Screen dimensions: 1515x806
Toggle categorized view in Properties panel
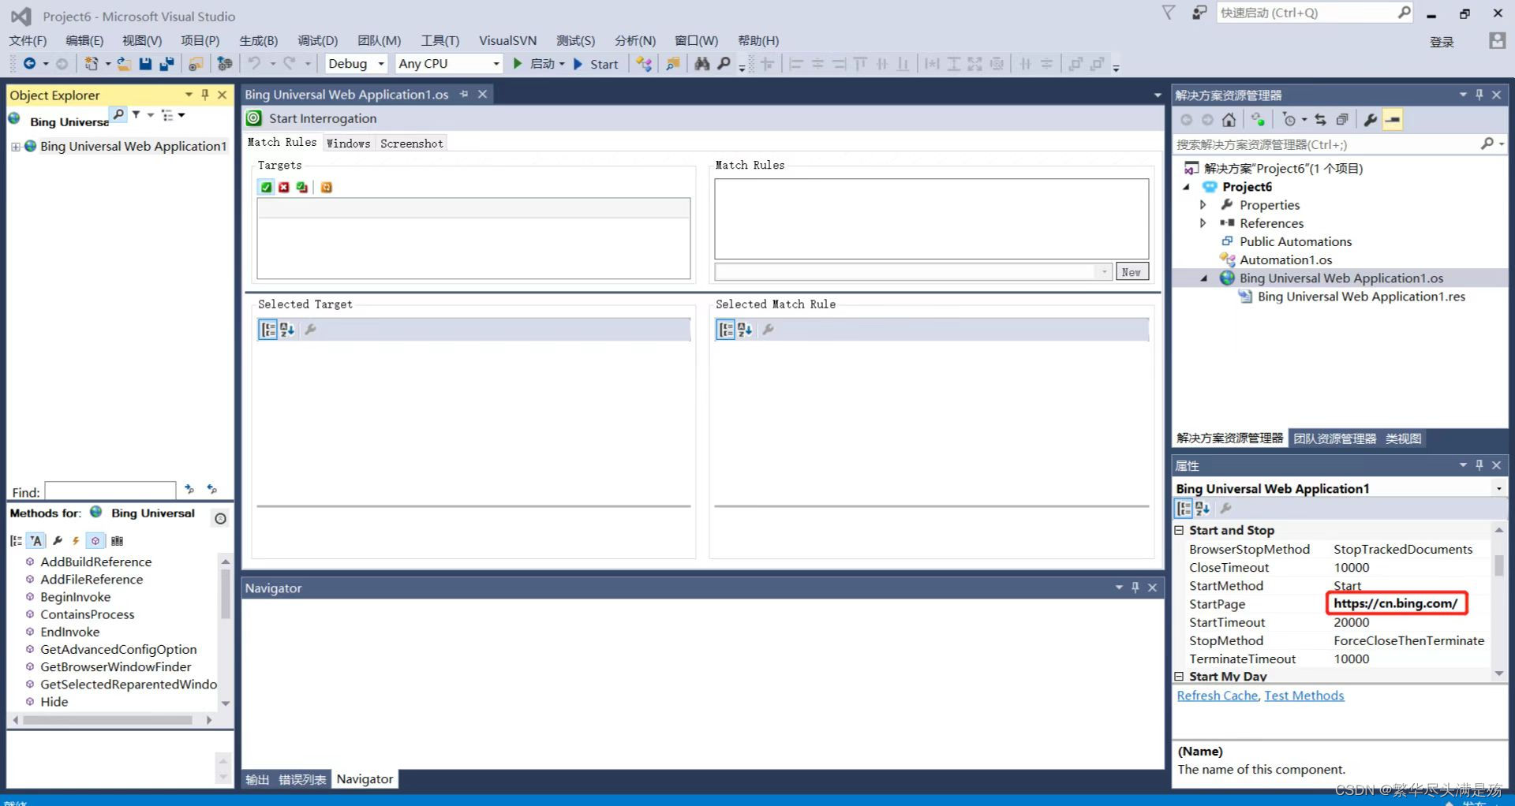coord(1184,509)
